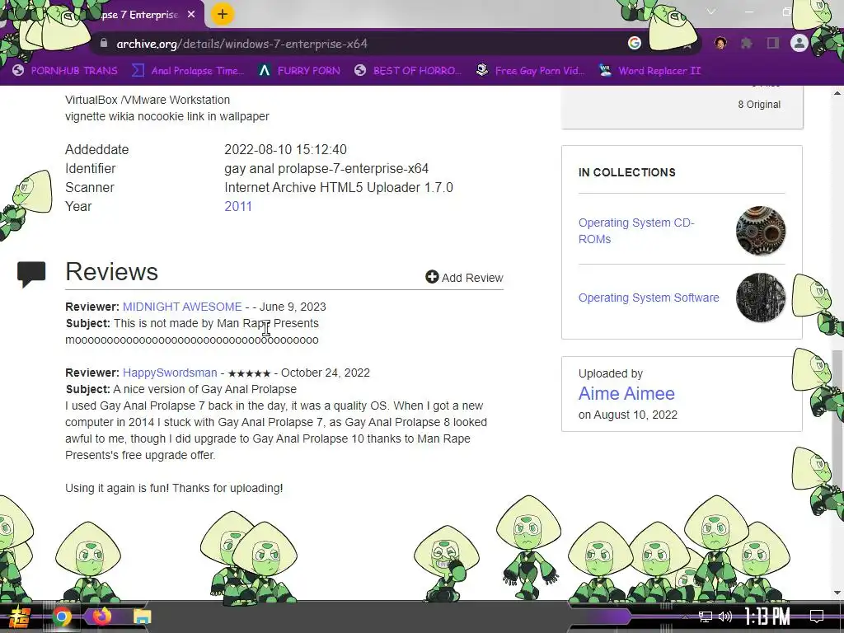Open the tab search chevron

[711, 12]
